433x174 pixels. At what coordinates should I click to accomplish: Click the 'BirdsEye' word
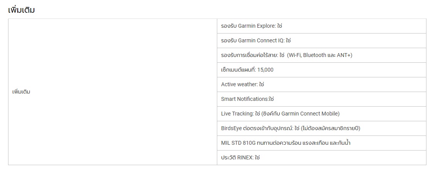pos(232,128)
